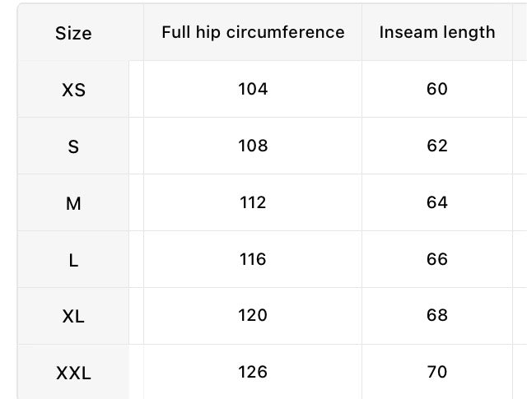
Task: Click hip value 126 for XXL
Action: coord(253,372)
